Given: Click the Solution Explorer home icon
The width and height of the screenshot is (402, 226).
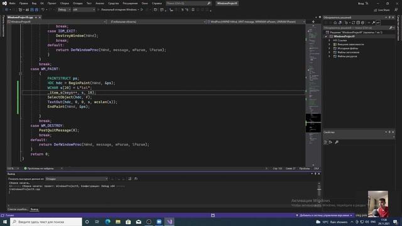Looking at the screenshot, I should pyautogui.click(x=335, y=23).
